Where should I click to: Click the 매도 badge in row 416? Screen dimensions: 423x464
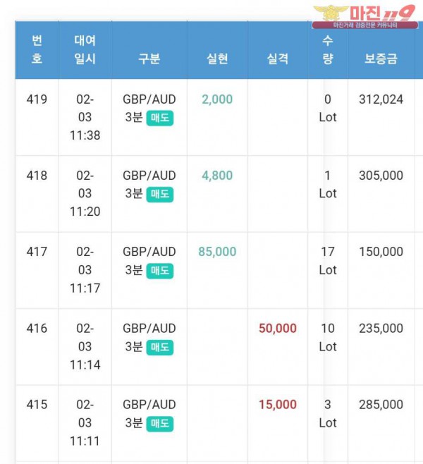point(160,347)
